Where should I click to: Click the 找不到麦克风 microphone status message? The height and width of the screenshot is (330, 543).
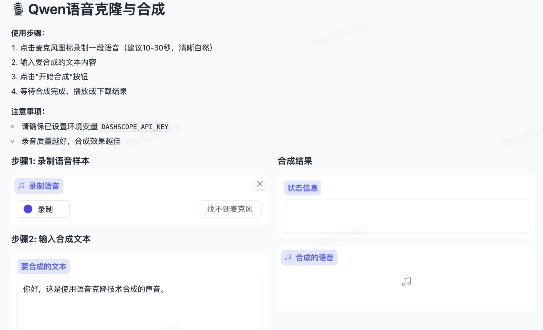tap(230, 209)
